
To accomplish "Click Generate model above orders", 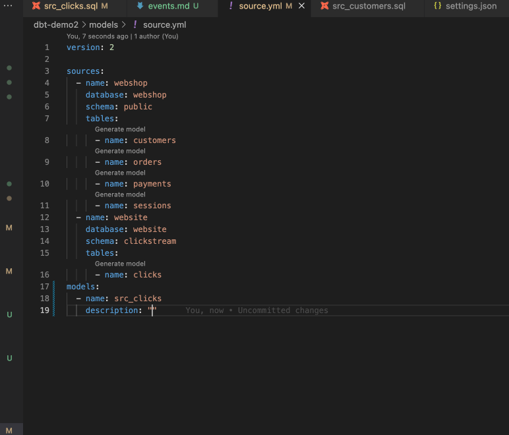I will [120, 151].
